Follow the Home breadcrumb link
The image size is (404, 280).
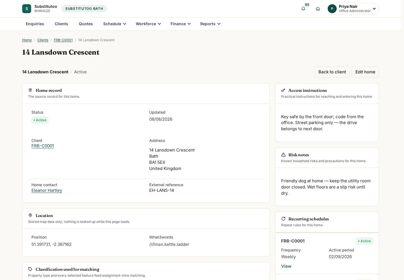pyautogui.click(x=27, y=40)
